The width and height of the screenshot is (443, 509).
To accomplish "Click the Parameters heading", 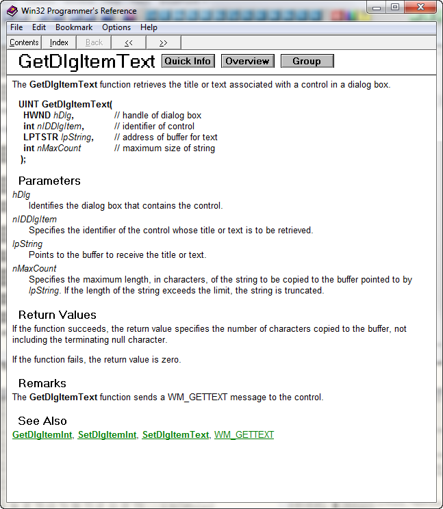I will tap(49, 181).
